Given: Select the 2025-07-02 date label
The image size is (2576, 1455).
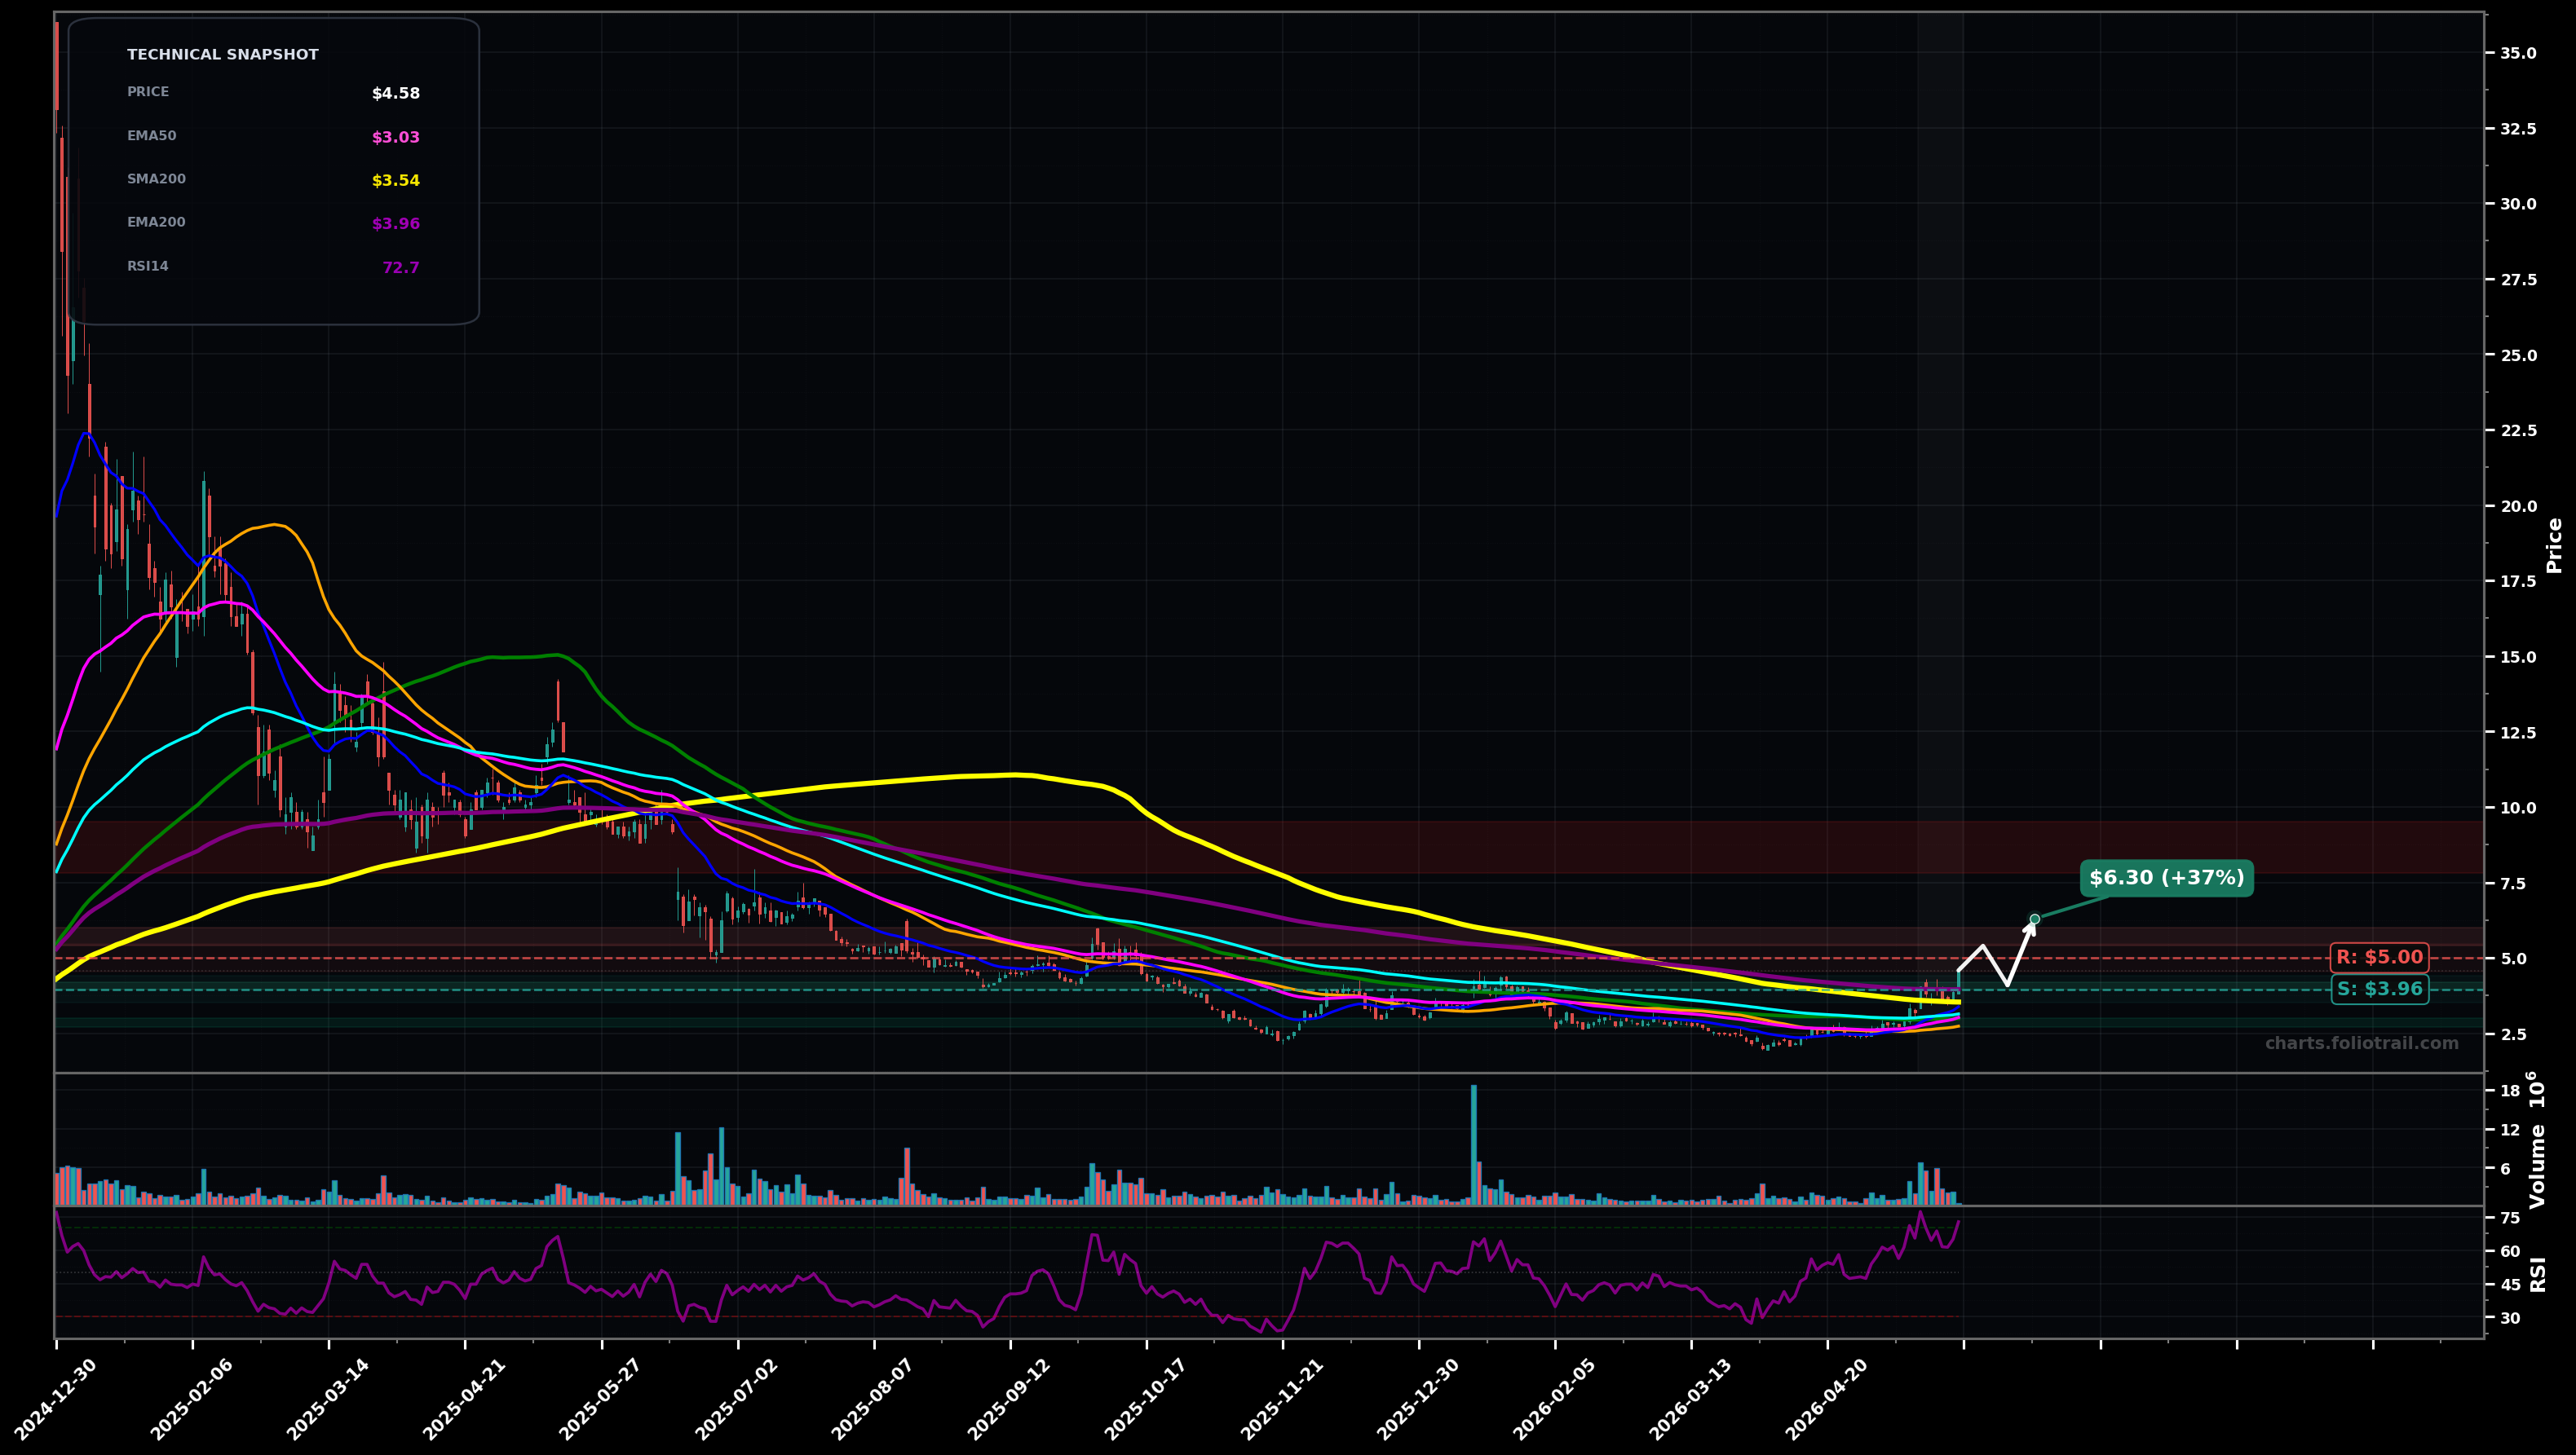Looking at the screenshot, I should (x=737, y=1399).
